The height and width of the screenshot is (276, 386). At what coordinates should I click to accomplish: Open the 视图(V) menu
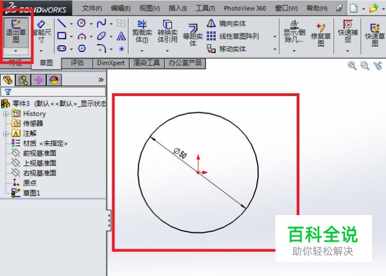149,8
